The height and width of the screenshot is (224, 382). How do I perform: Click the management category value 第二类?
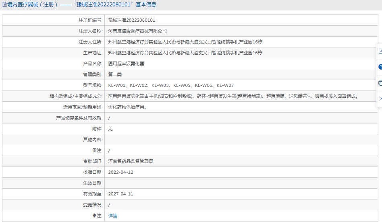coord(115,74)
